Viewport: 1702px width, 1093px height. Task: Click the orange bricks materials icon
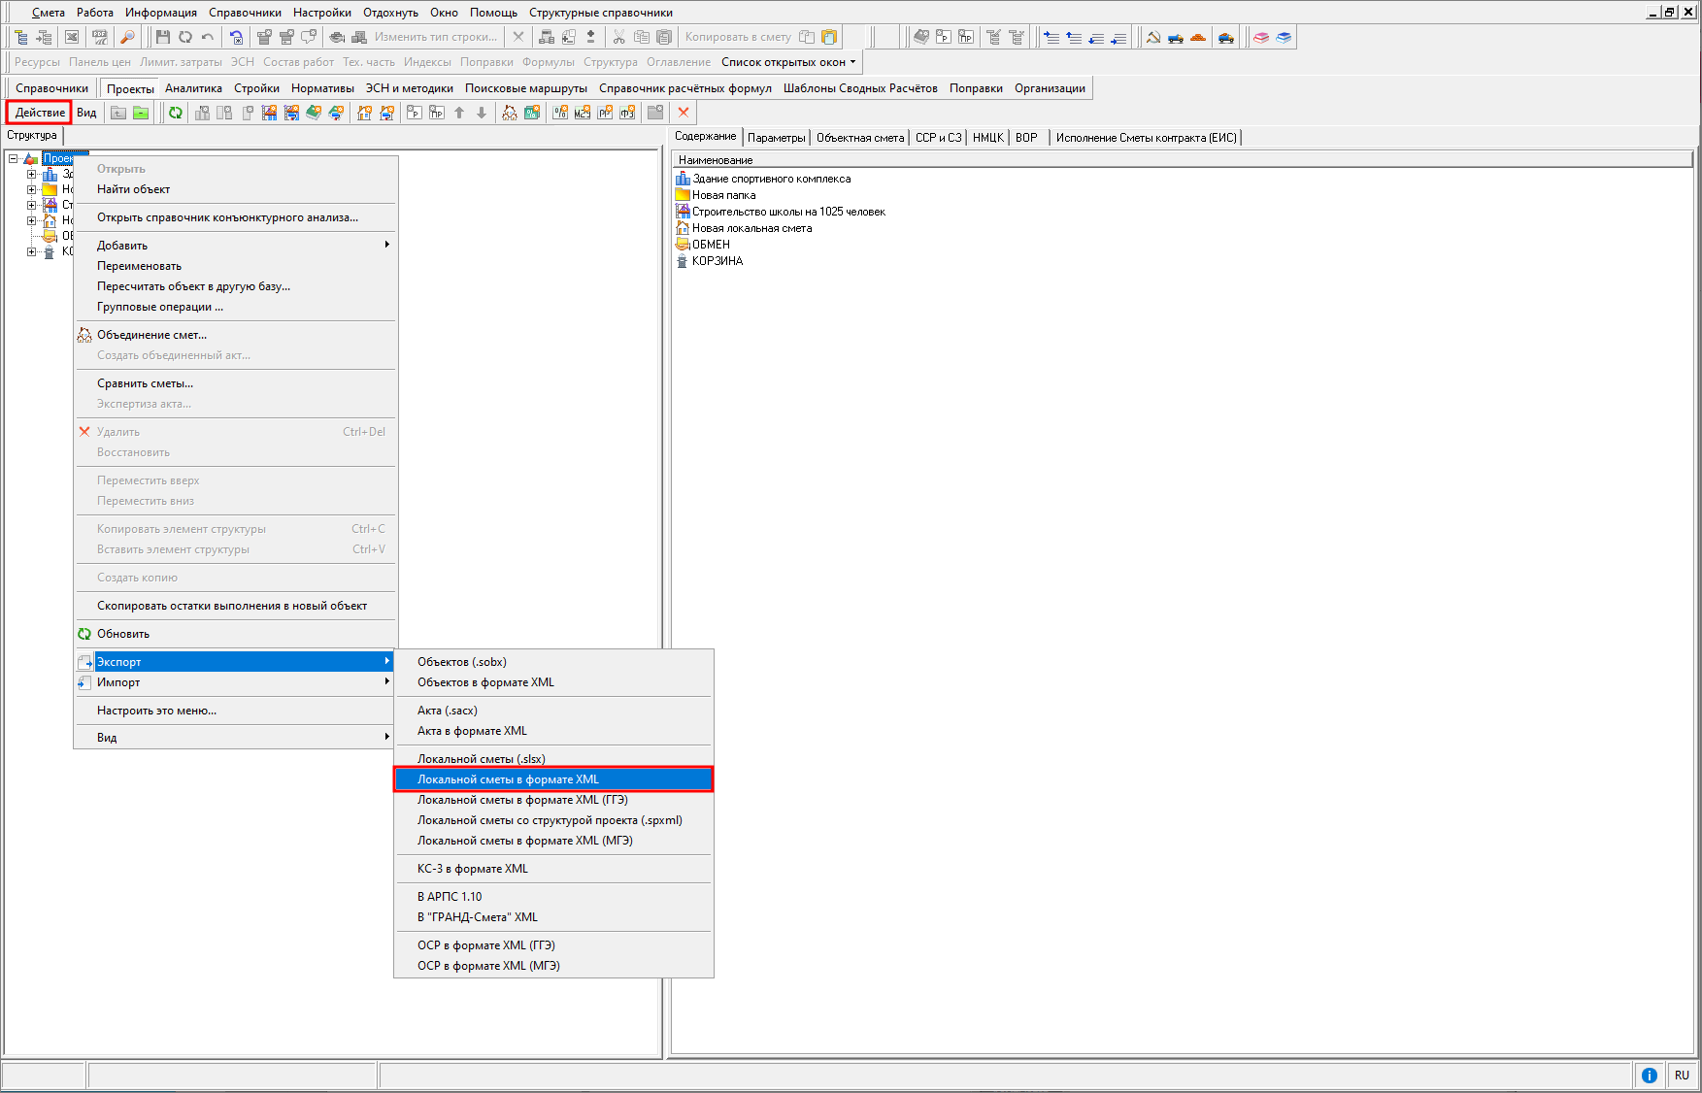tap(1198, 37)
